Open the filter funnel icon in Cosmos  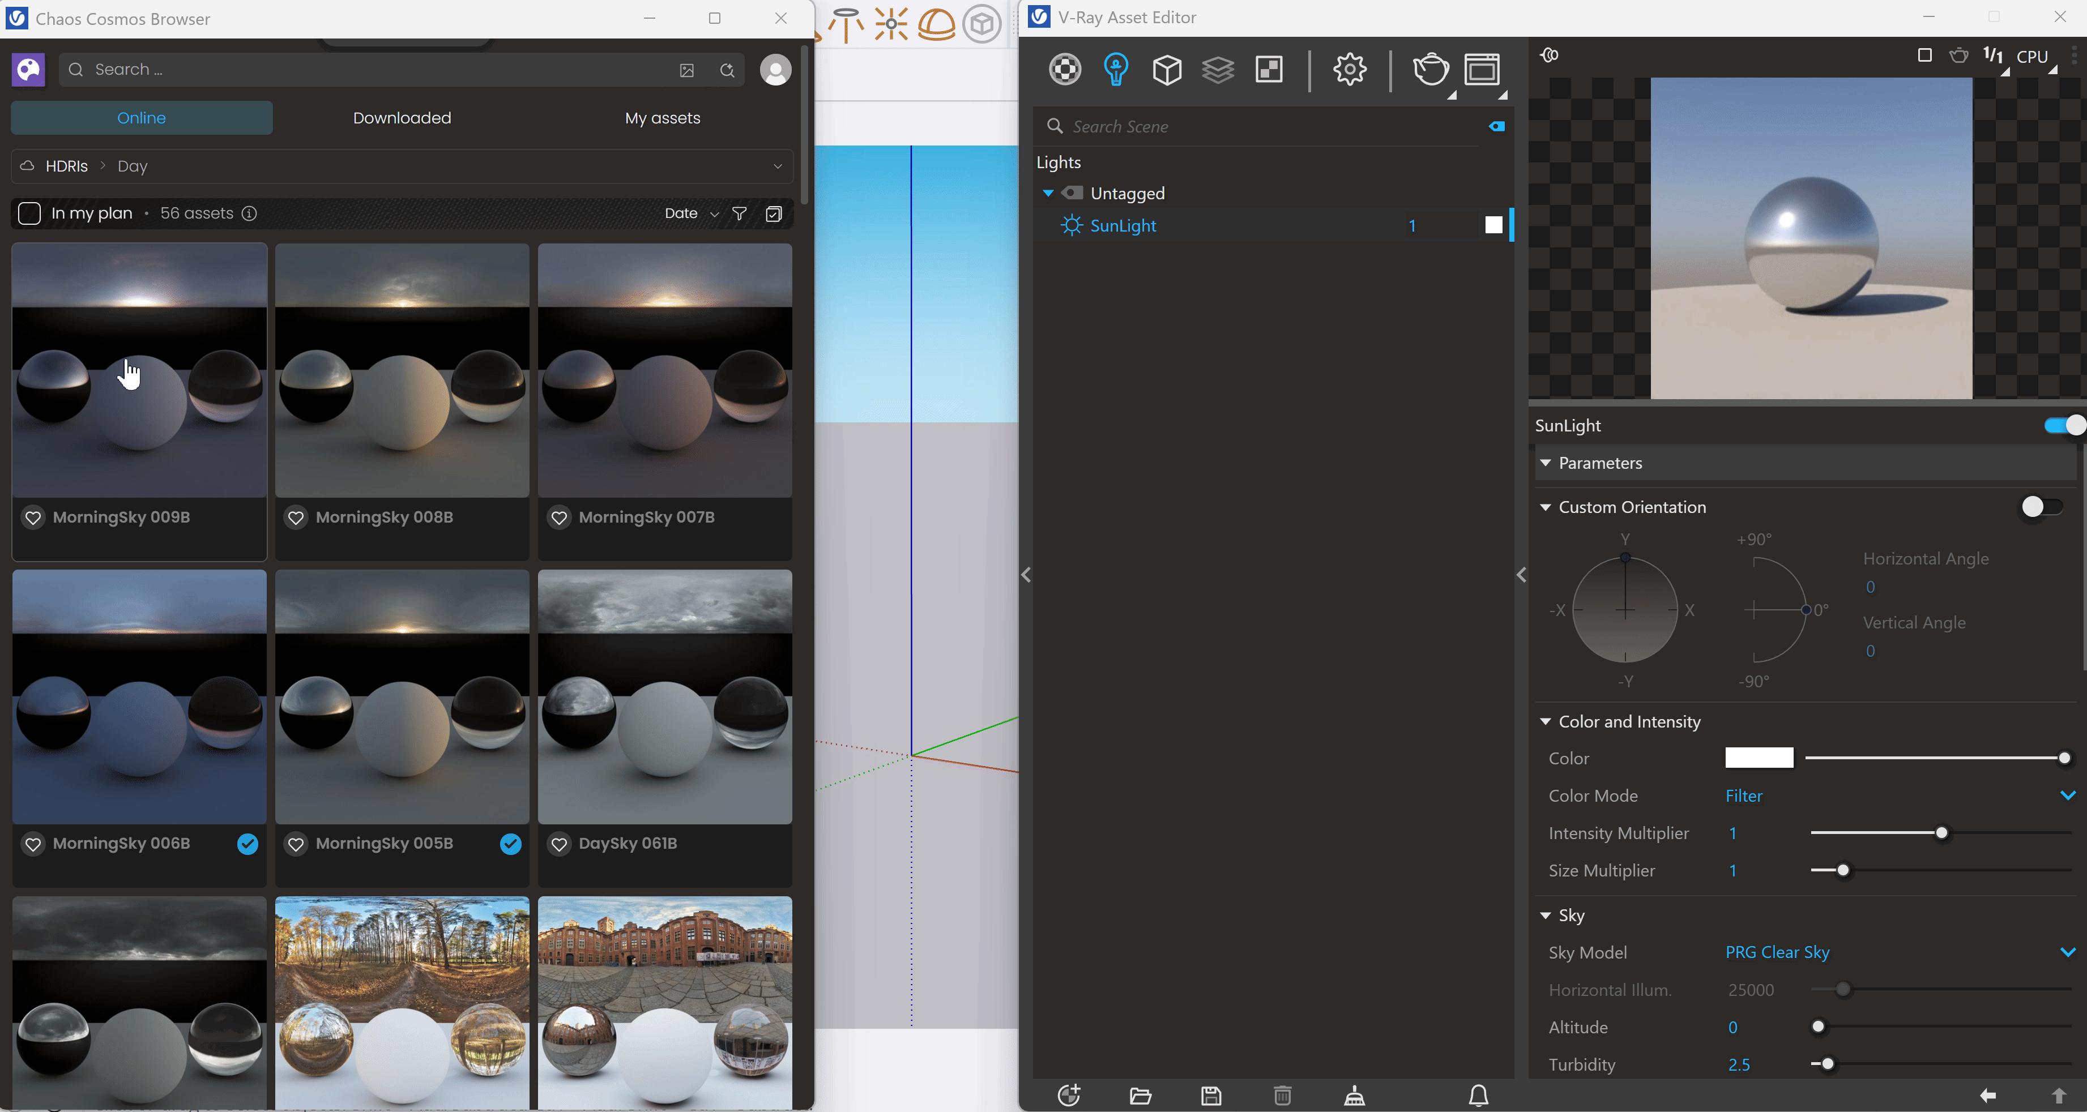point(739,213)
